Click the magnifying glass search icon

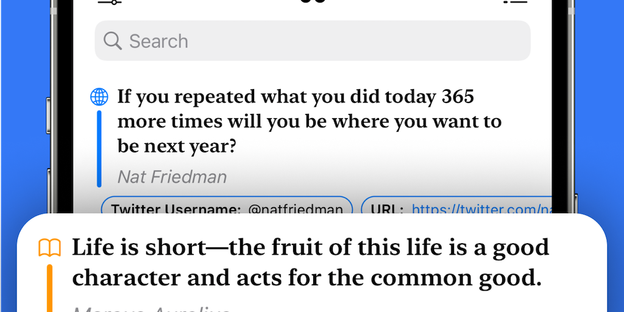click(113, 41)
